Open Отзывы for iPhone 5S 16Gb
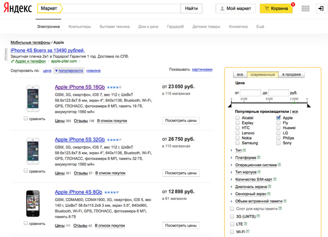Screen dimensions: 328x237 (81, 121)
